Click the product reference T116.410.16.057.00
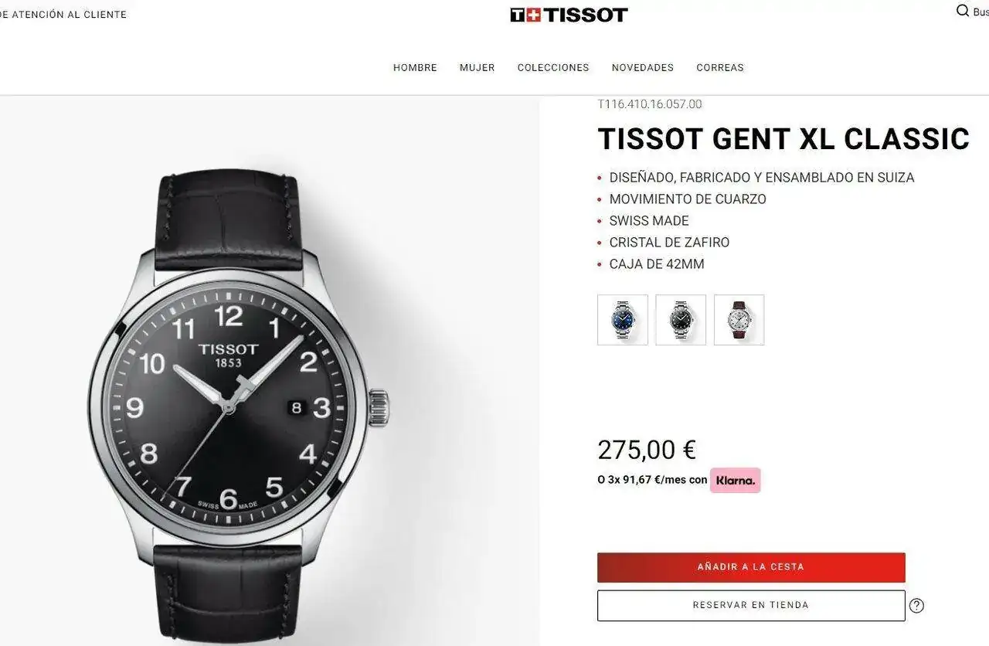Viewport: 989px width, 646px height. point(650,104)
